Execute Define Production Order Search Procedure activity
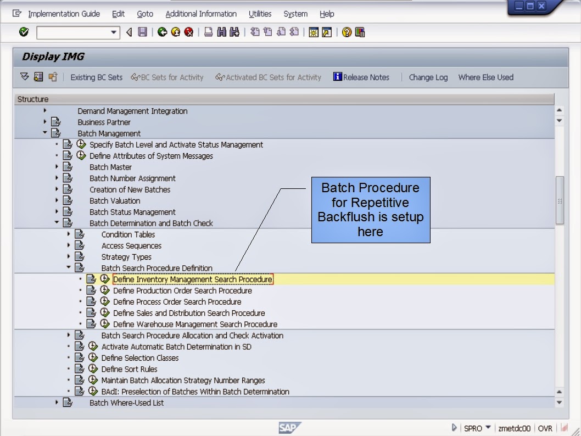581x436 pixels. (x=104, y=290)
